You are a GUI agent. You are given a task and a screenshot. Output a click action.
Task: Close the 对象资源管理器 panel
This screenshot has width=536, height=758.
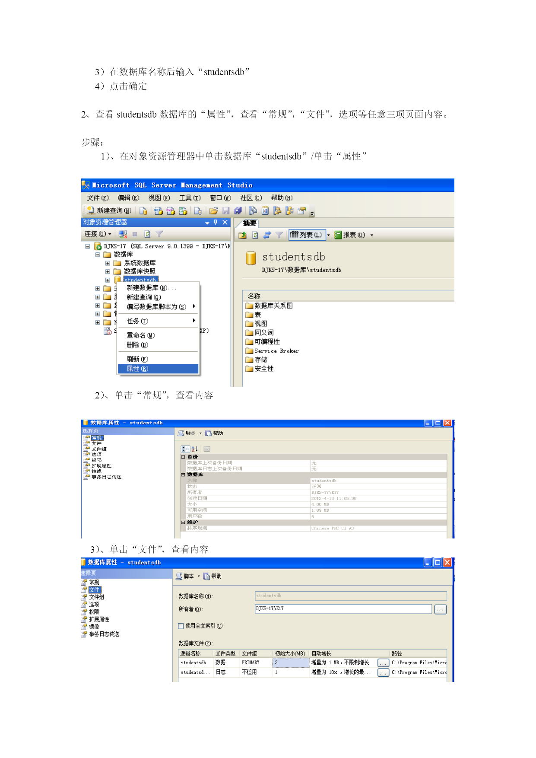[x=225, y=222]
